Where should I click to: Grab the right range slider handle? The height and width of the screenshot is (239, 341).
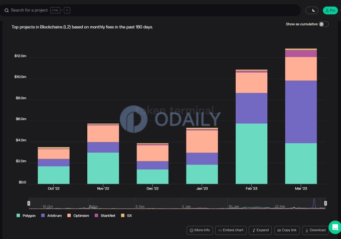[325, 203]
